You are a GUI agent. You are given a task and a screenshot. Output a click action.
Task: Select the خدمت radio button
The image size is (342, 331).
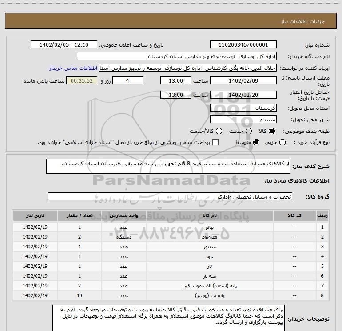tap(249, 131)
